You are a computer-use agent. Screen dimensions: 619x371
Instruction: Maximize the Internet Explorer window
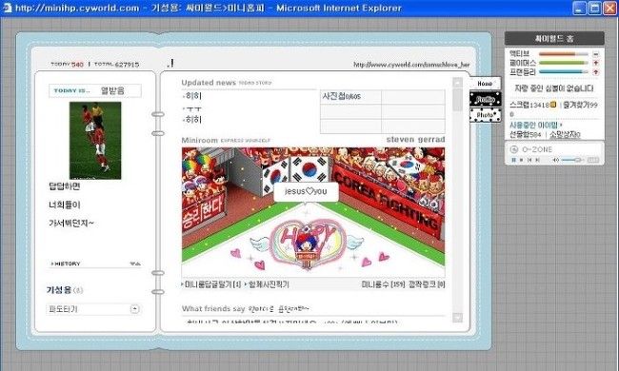[594, 8]
